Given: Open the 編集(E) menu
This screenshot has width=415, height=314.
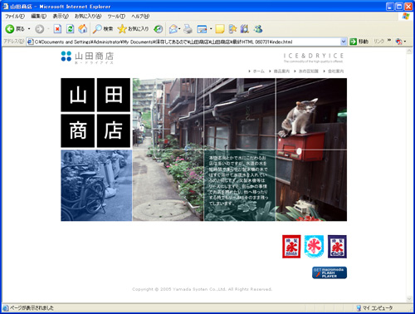Looking at the screenshot, I should point(39,17).
